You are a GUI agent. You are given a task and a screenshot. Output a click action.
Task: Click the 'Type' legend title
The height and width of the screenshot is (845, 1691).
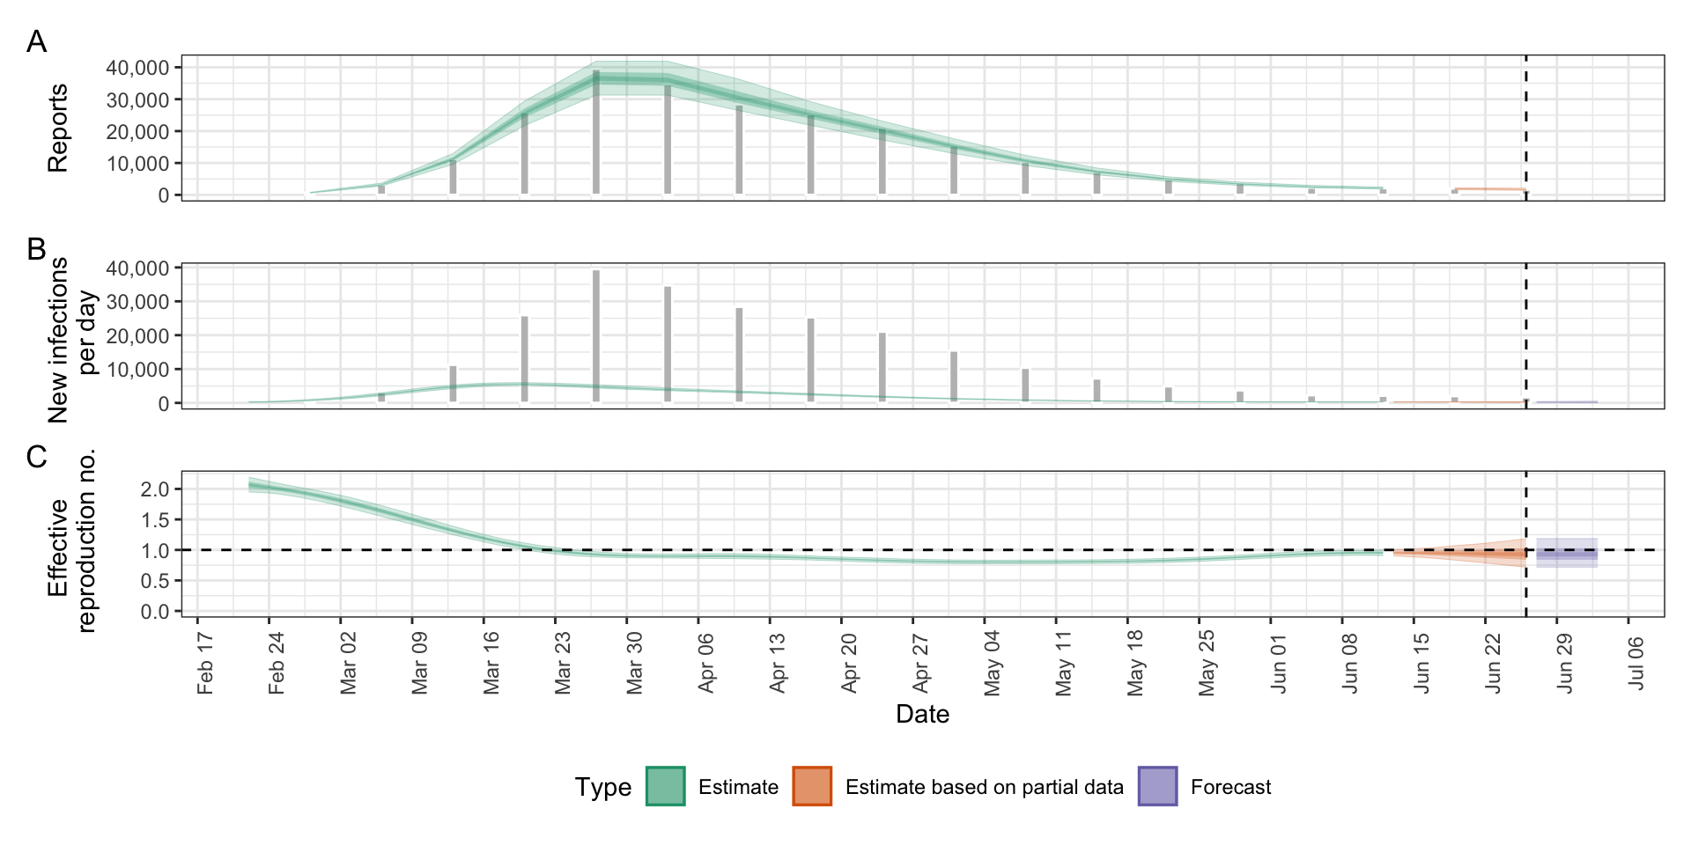pyautogui.click(x=603, y=787)
